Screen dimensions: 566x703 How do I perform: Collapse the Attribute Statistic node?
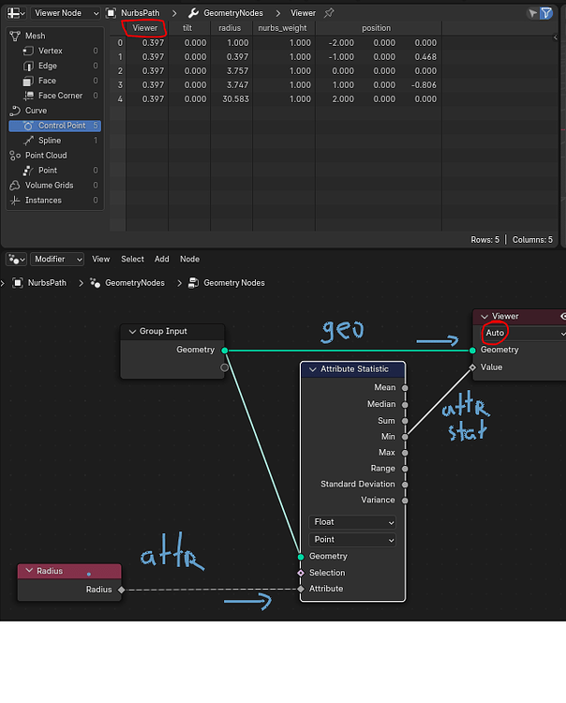[x=313, y=369]
